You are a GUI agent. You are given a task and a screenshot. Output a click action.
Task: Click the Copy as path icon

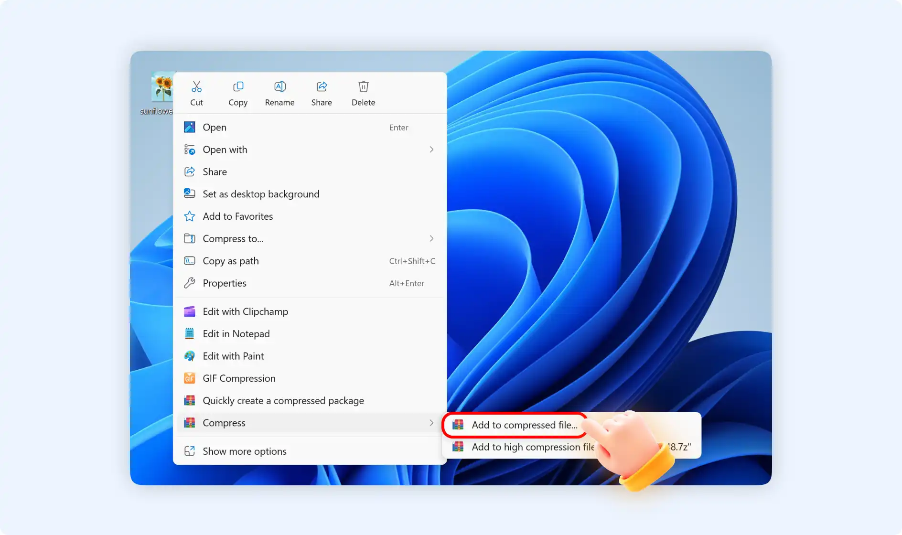190,261
